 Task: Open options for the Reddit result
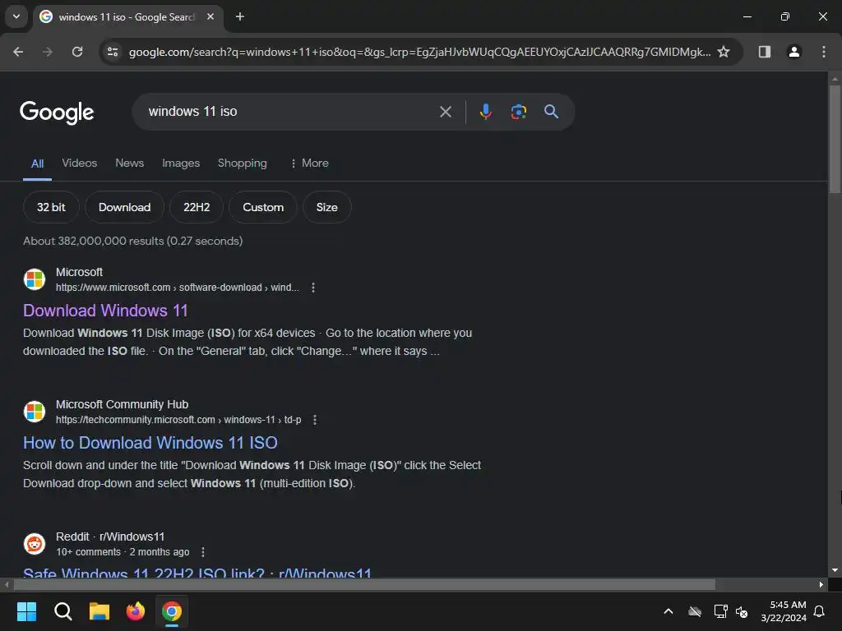coord(202,551)
